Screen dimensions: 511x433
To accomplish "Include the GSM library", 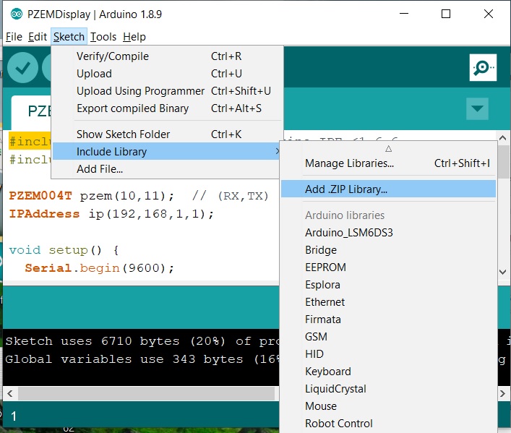I will tap(388, 336).
